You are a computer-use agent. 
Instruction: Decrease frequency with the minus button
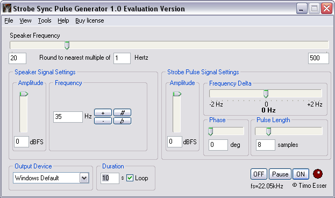click(x=103, y=121)
